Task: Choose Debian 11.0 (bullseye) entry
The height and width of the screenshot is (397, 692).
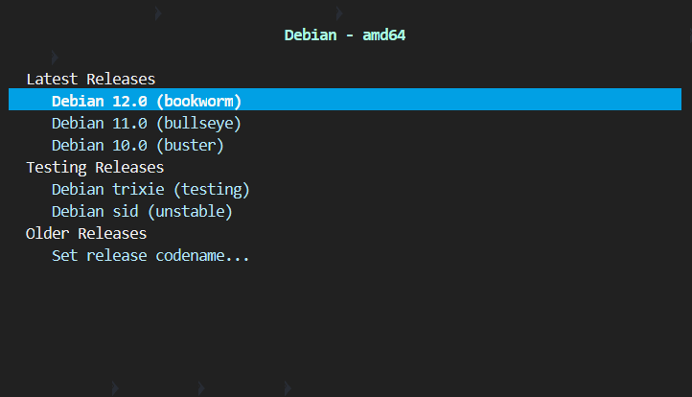Action: [146, 123]
